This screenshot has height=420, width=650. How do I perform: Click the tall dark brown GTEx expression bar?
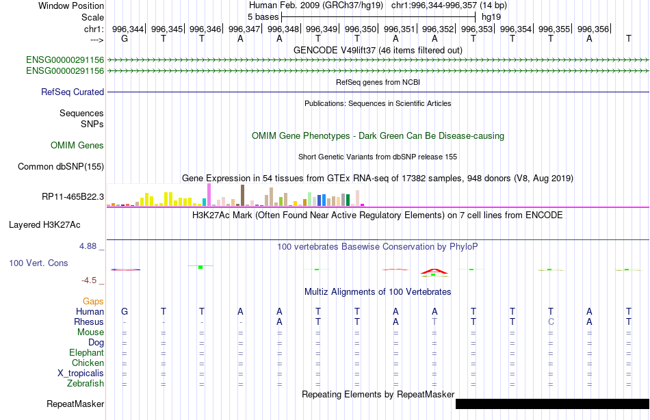(242, 195)
